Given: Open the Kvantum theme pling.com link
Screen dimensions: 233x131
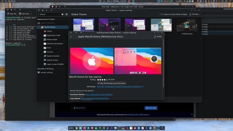Looking at the screenshot, I should pos(99,95).
